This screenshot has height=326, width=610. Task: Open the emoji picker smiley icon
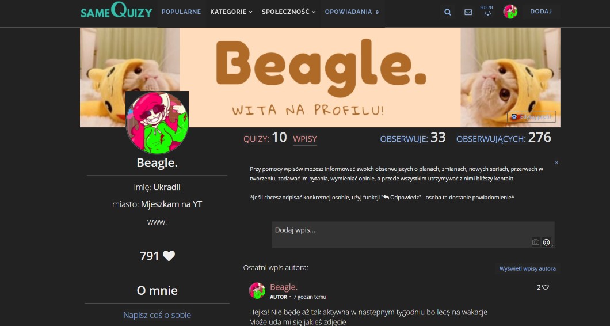pos(546,242)
